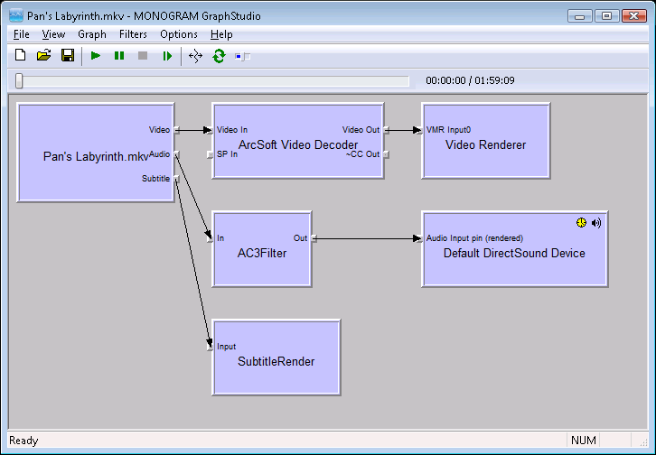
Task: Click the GraphStudio app icon in the title bar
Action: pos(16,16)
